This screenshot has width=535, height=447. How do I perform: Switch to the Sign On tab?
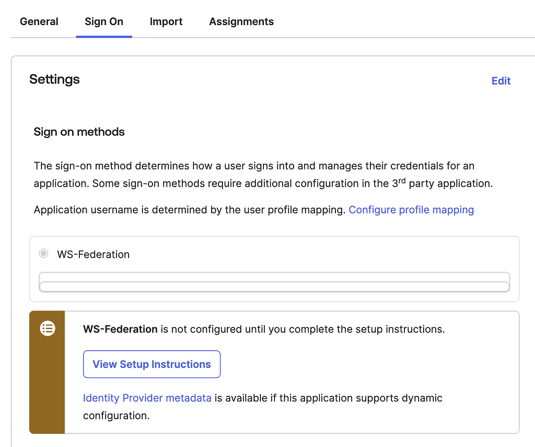coord(104,21)
